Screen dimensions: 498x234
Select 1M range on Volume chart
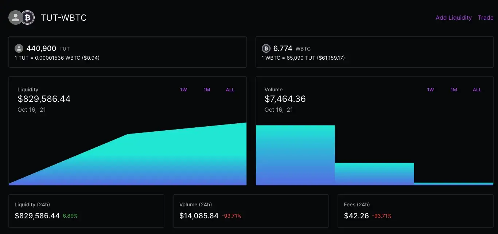coord(454,90)
